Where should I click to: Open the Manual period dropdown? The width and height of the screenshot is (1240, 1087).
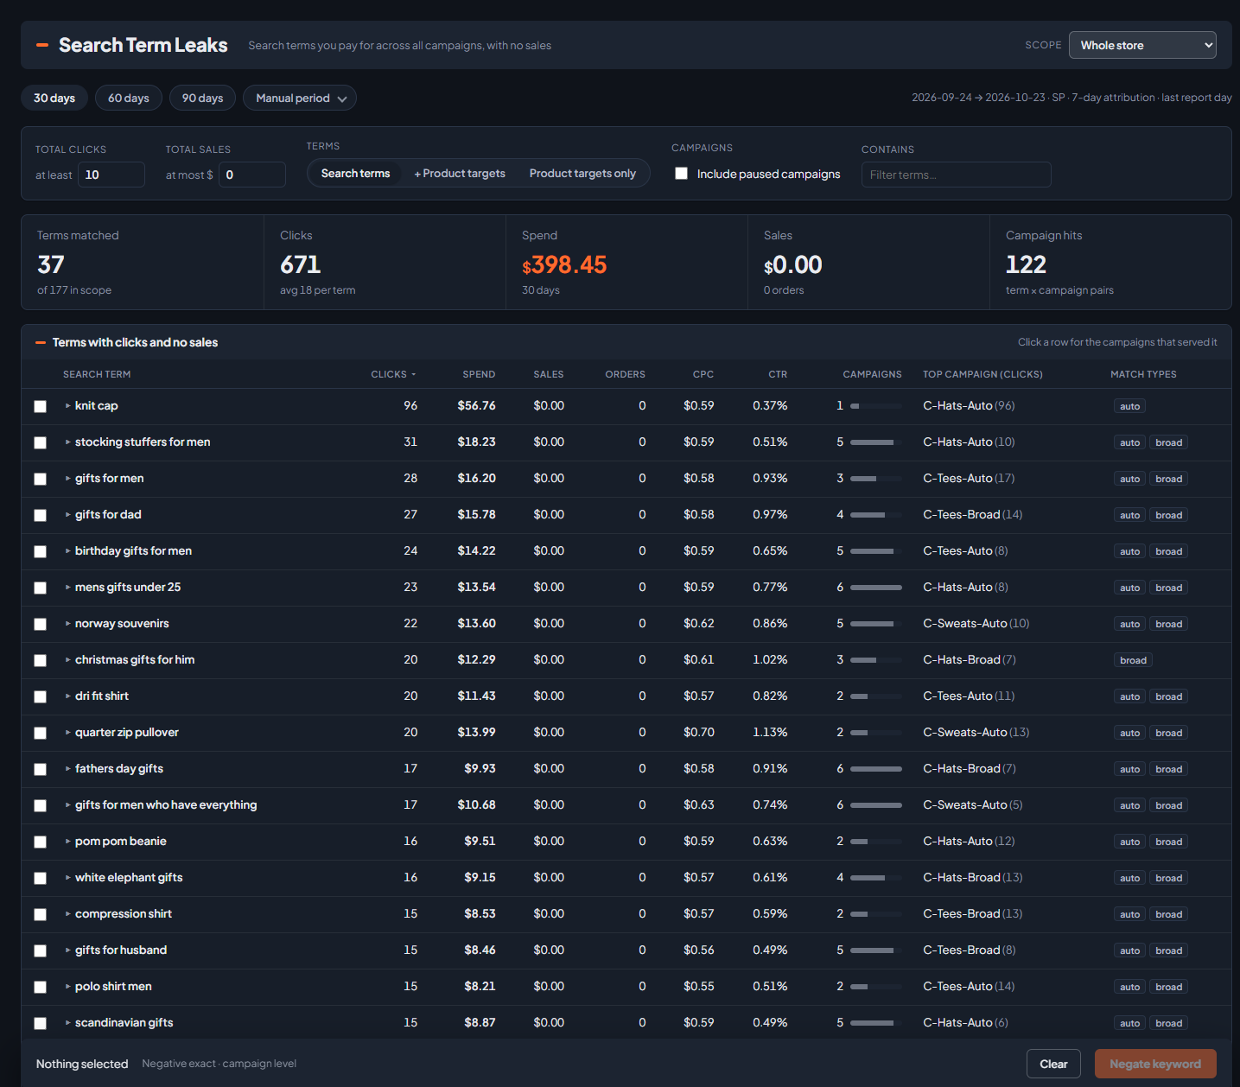(300, 98)
